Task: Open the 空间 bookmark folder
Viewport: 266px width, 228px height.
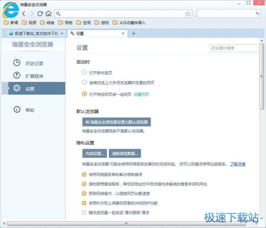Action: point(83,23)
